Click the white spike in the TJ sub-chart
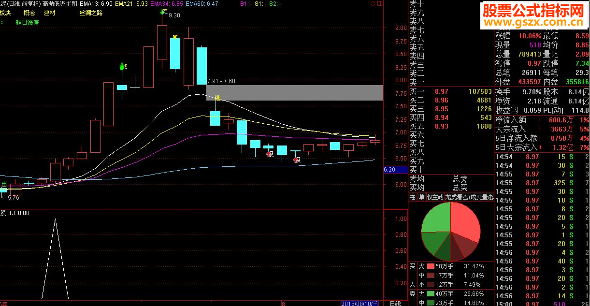Viewport: 590px width, 306px height. pos(55,259)
